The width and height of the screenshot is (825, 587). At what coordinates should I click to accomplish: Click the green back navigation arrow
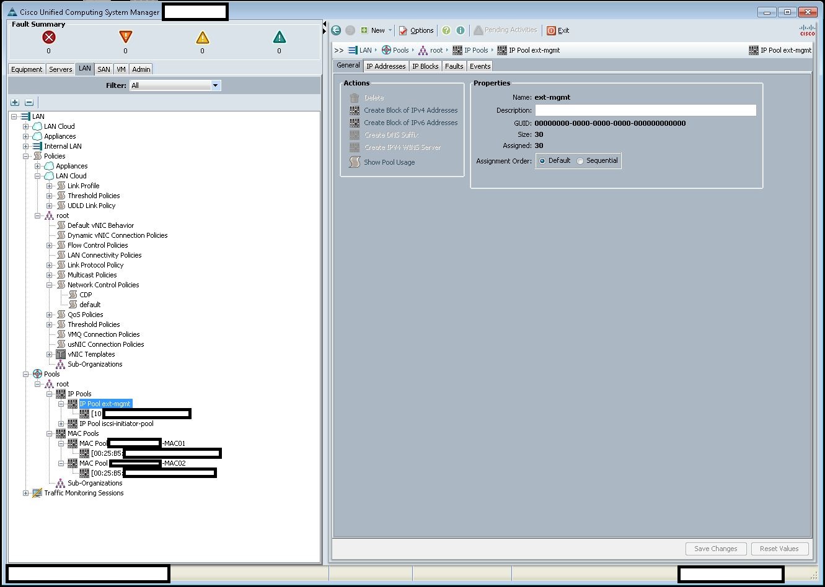coord(336,30)
